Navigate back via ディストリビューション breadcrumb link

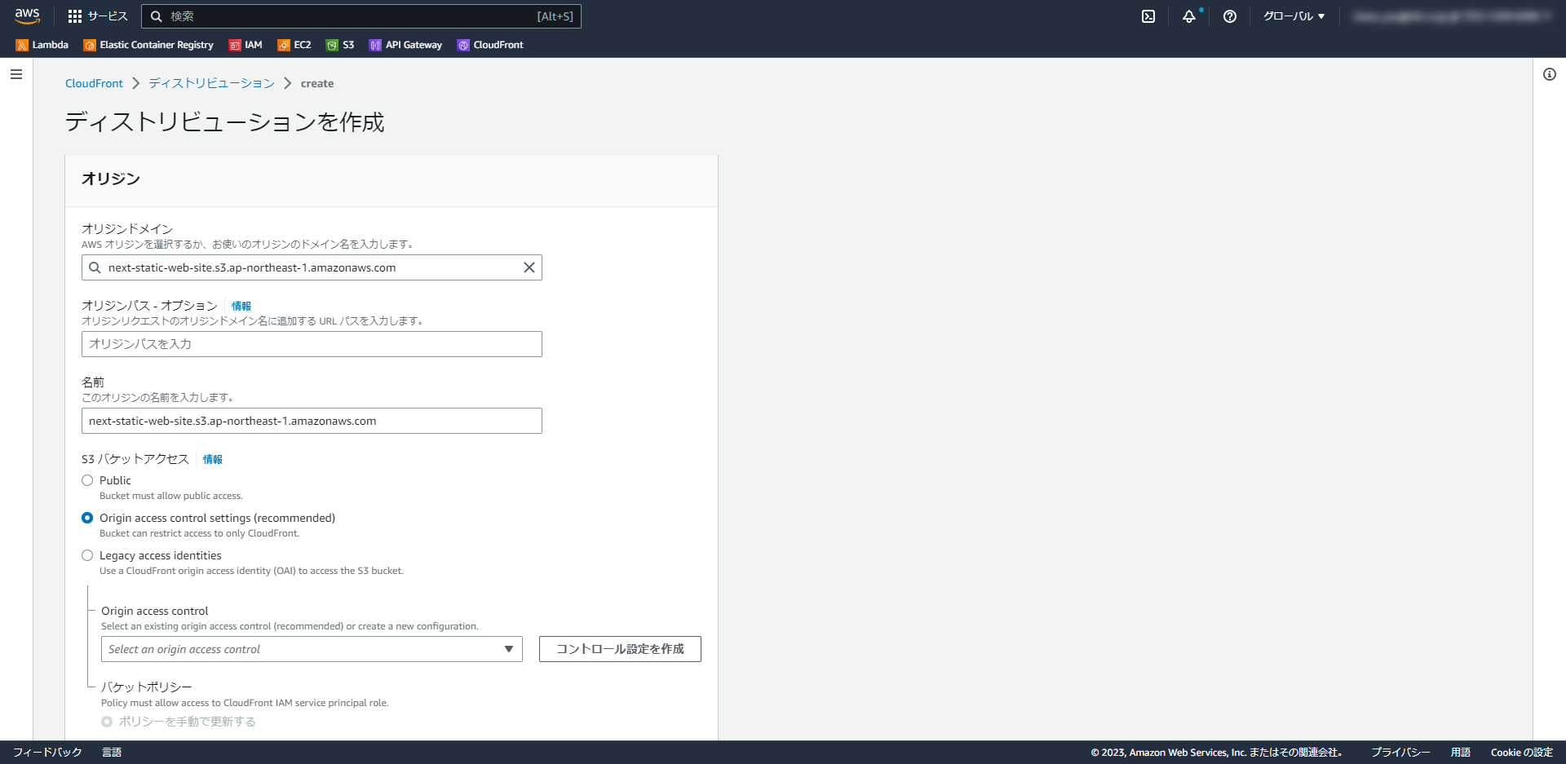click(x=210, y=82)
